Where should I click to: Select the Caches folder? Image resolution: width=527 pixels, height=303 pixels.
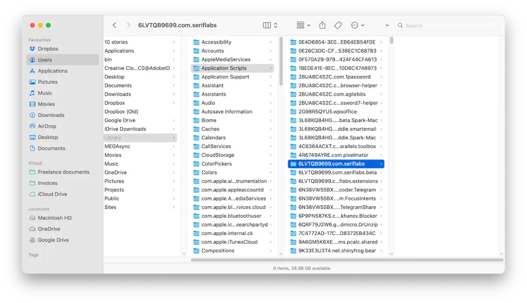click(232, 129)
